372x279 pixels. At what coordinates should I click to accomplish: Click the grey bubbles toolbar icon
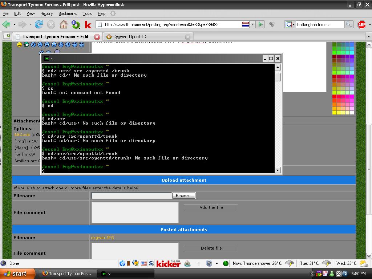pos(272,24)
